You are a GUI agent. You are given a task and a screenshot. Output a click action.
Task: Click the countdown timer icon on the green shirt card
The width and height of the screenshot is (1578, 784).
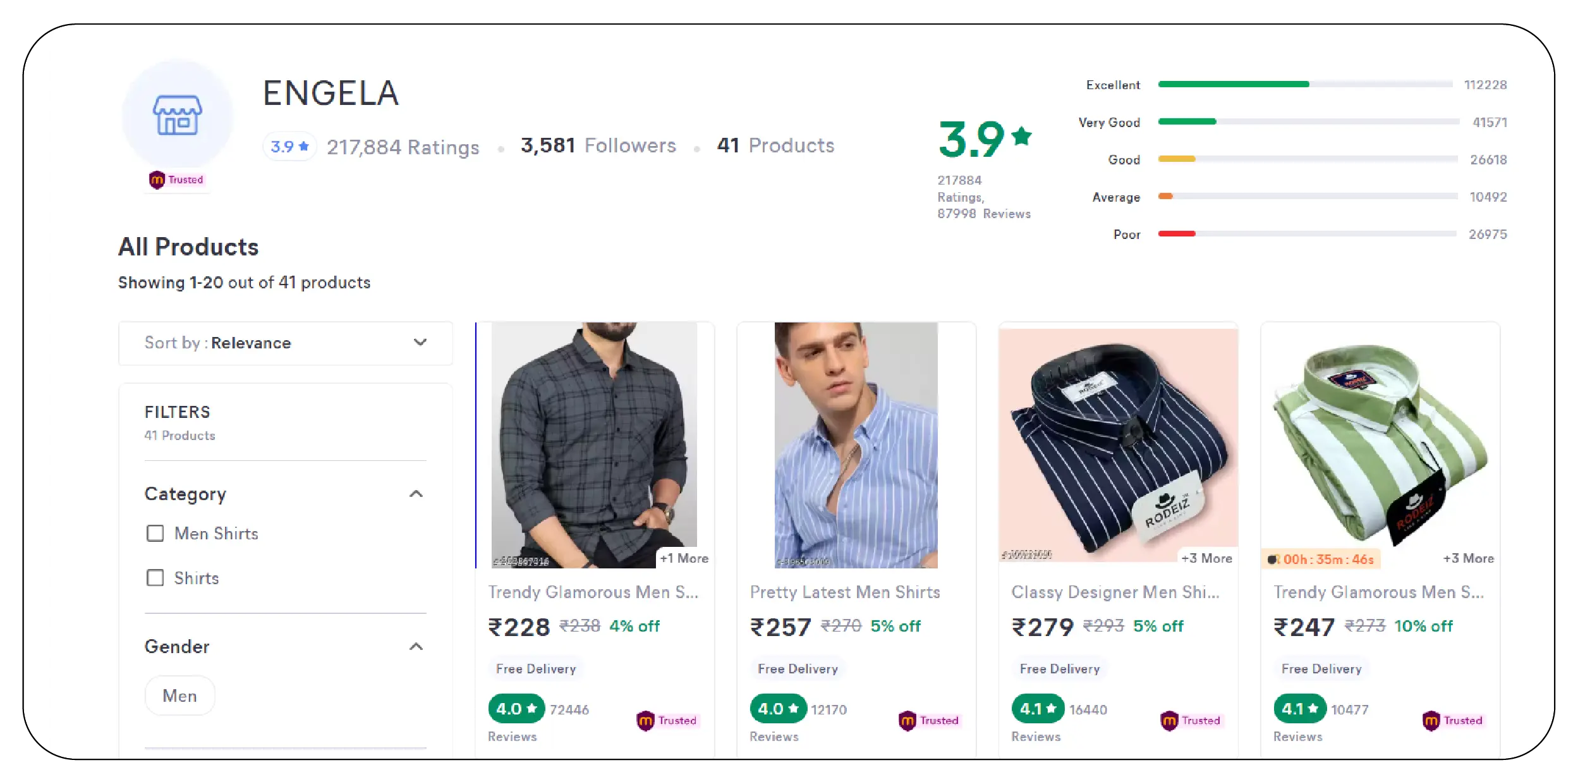pyautogui.click(x=1274, y=560)
